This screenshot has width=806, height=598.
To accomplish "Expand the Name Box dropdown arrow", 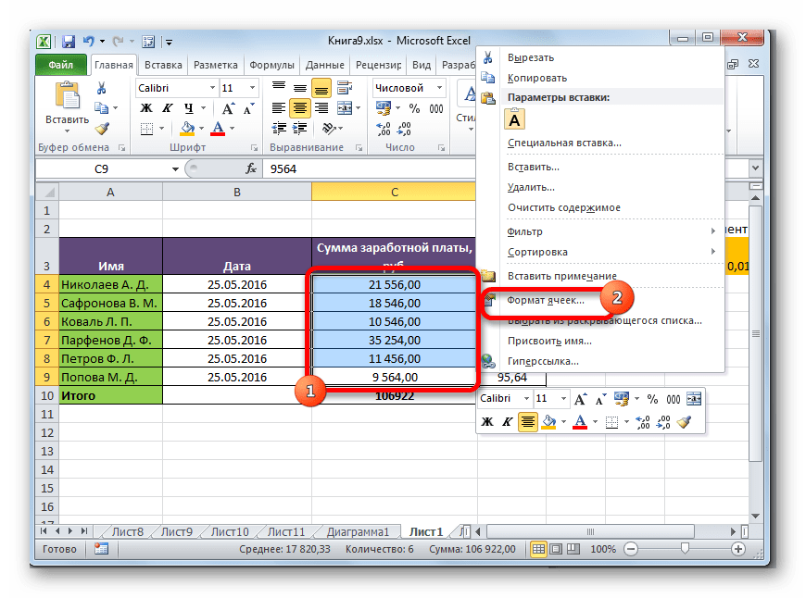I will [174, 169].
